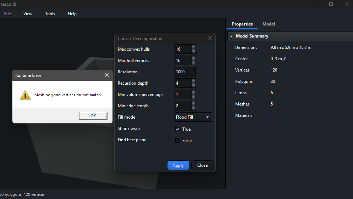Click the Close button in Convex Decomposition

[x=202, y=165]
